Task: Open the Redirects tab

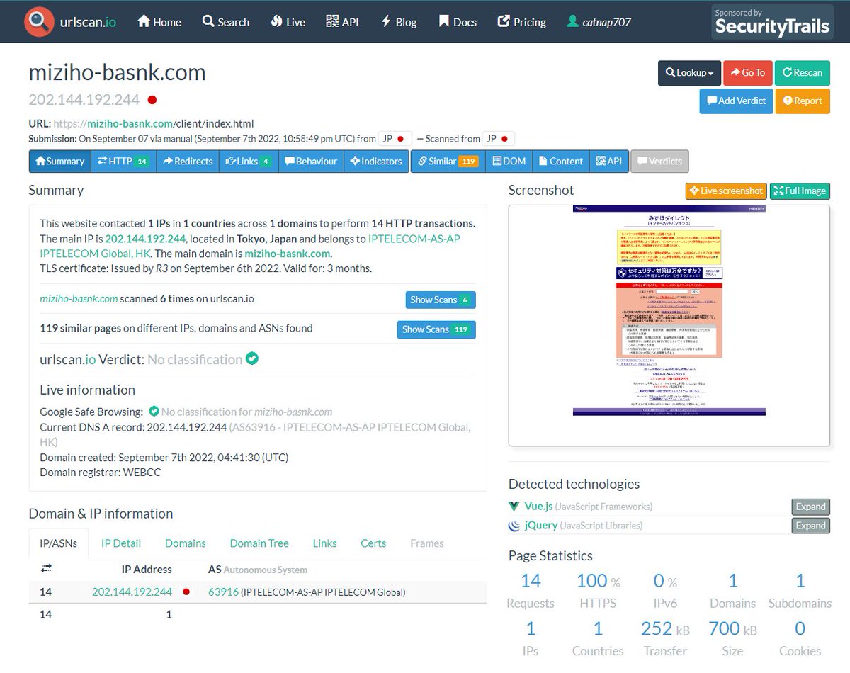Action: point(188,161)
